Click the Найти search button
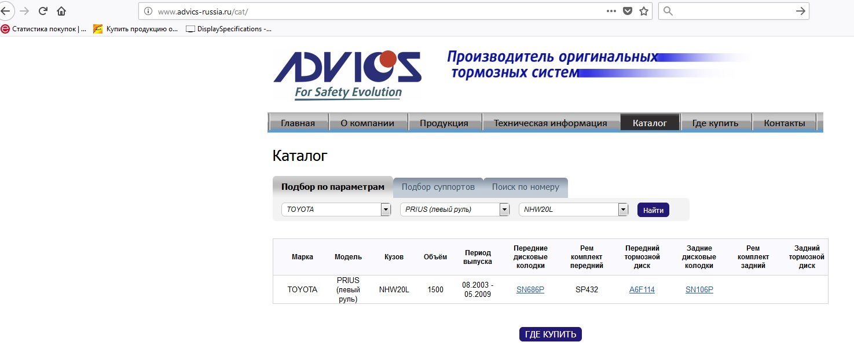 (653, 210)
